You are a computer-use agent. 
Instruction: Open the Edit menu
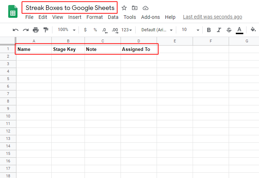43,17
